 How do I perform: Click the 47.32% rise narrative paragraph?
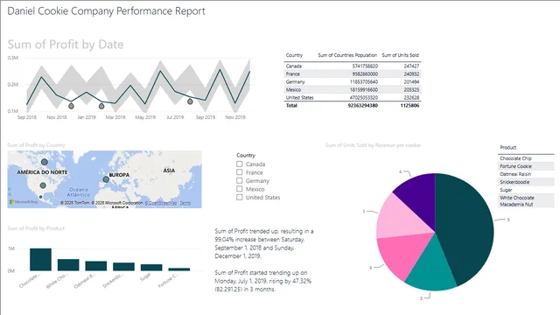pos(263,281)
